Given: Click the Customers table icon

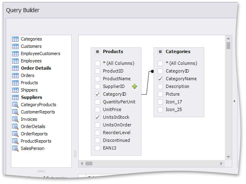Looking at the screenshot, I should pos(15,47).
